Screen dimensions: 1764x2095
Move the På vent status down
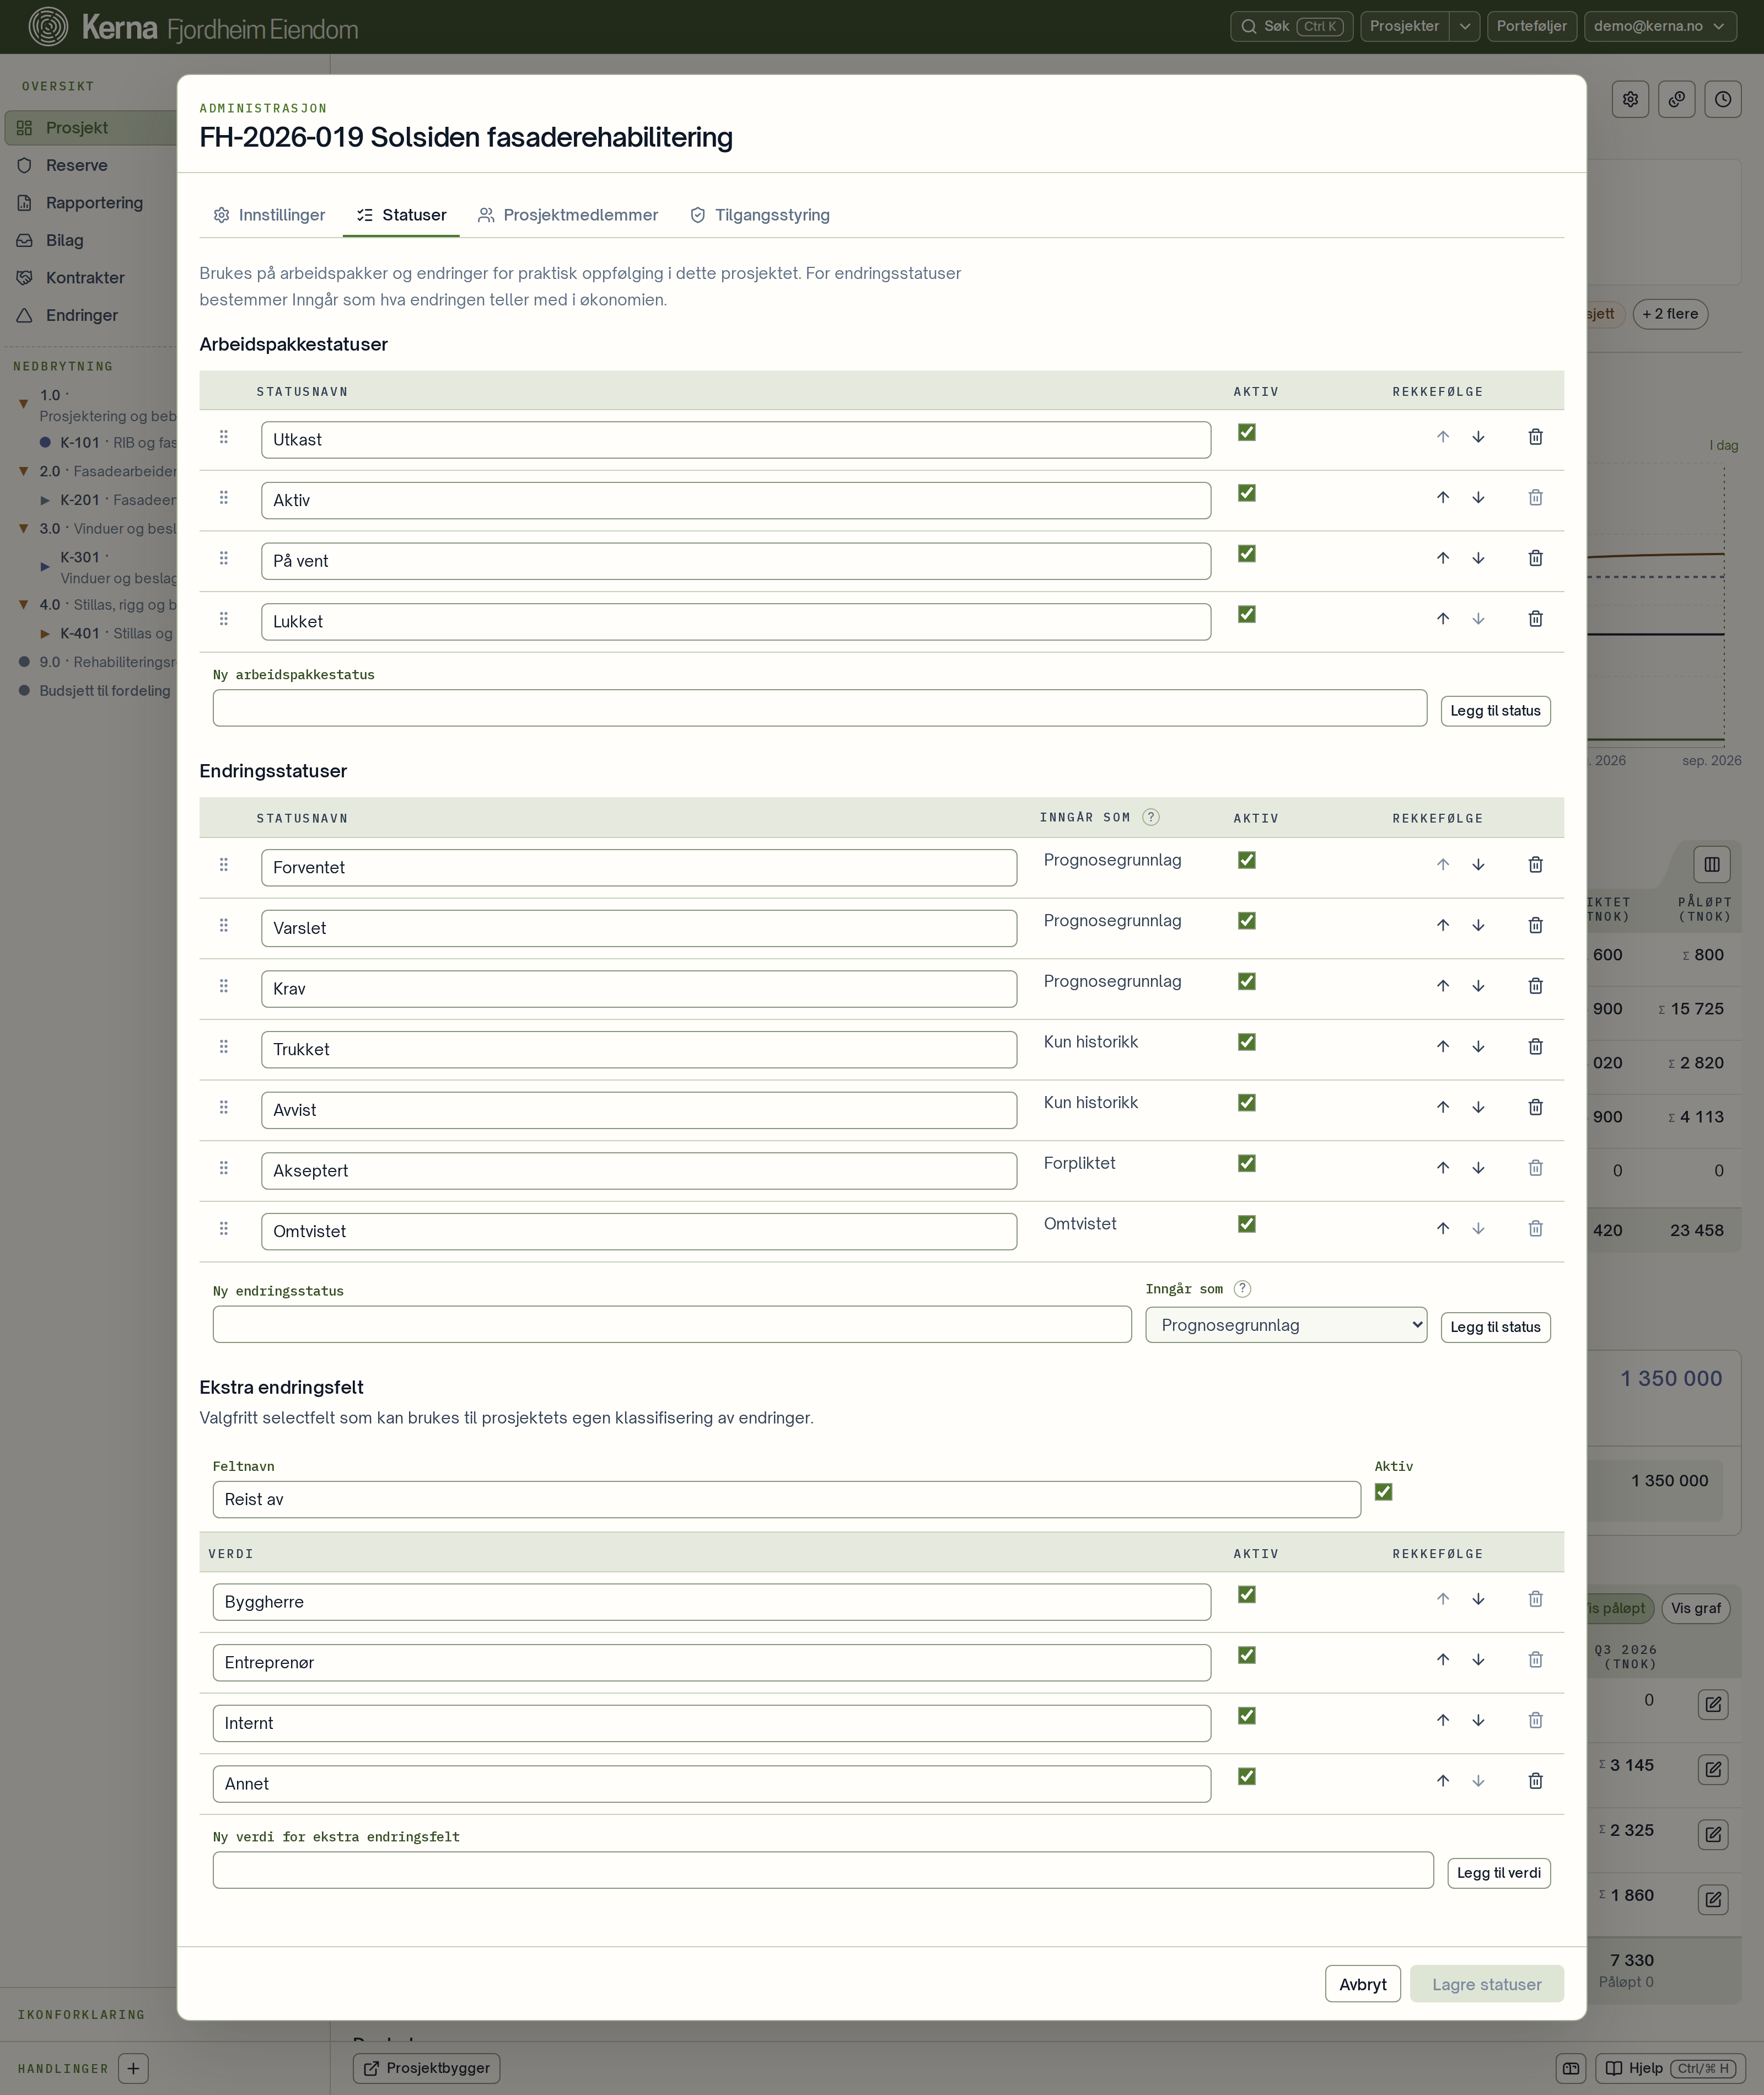click(1478, 558)
